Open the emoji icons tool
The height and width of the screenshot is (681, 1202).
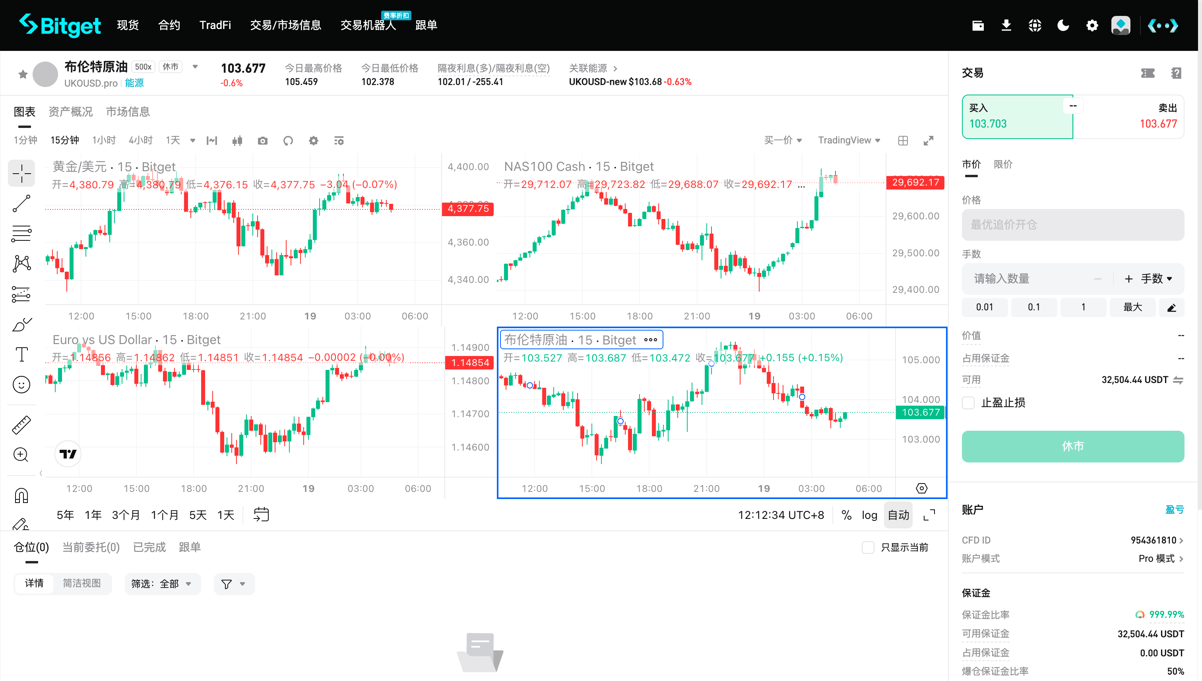21,385
